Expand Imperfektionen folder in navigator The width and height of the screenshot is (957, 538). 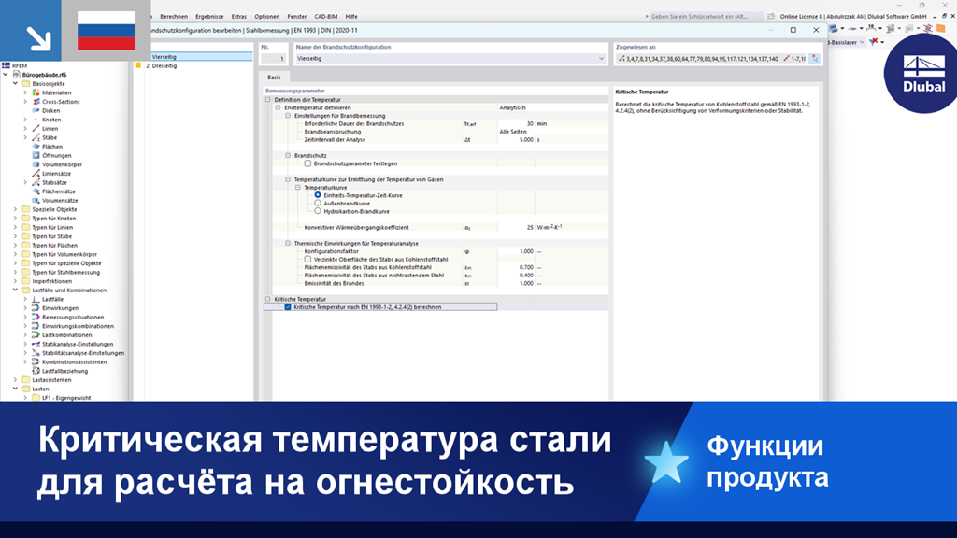[15, 281]
